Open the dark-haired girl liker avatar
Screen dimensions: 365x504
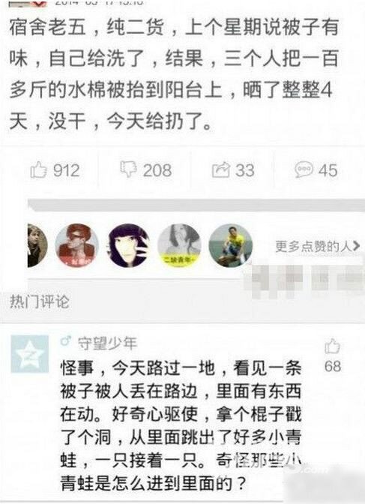(x=128, y=246)
